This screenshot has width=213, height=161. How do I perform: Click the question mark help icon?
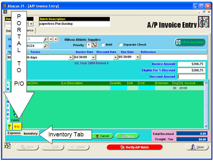[9, 127]
